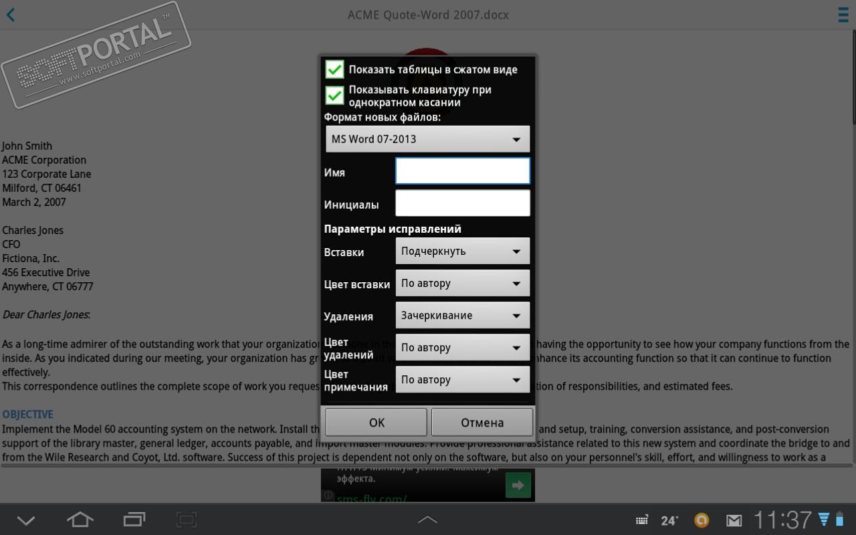
Task: Open the Цвет примечания color dropdown
Action: [x=463, y=380]
